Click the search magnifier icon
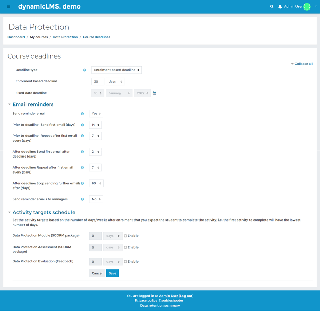 (x=272, y=7)
